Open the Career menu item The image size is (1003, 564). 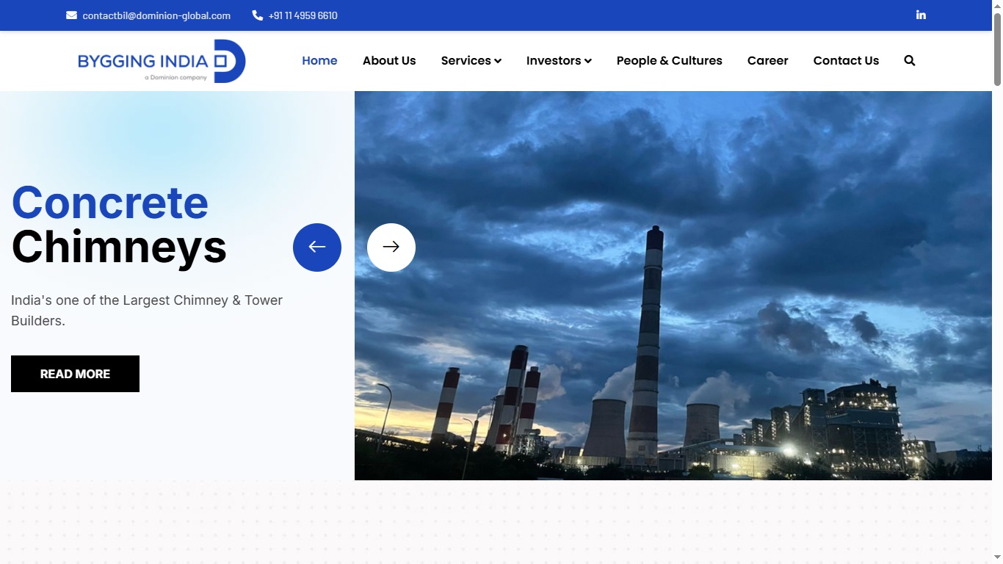[767, 61]
